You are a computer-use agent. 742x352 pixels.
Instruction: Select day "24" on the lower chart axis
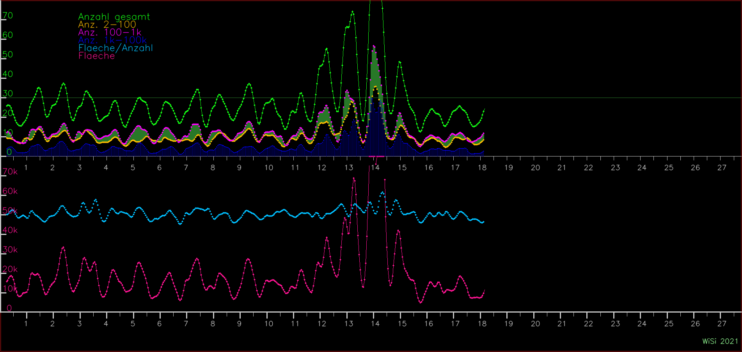[642, 324]
